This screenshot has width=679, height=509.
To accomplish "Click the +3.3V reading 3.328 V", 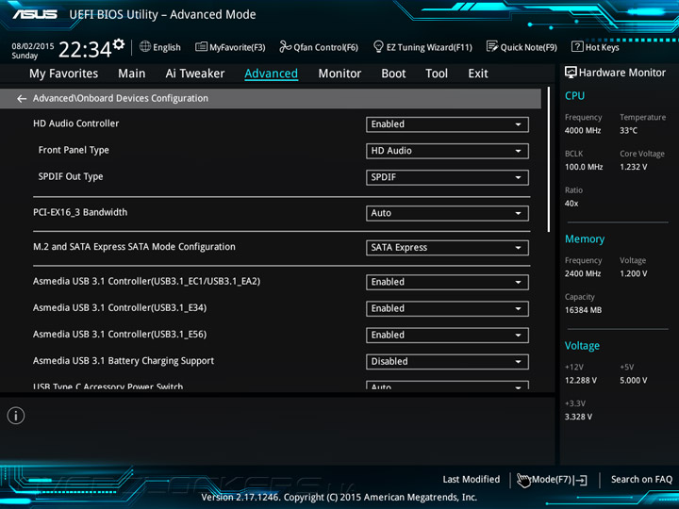I will tap(578, 417).
